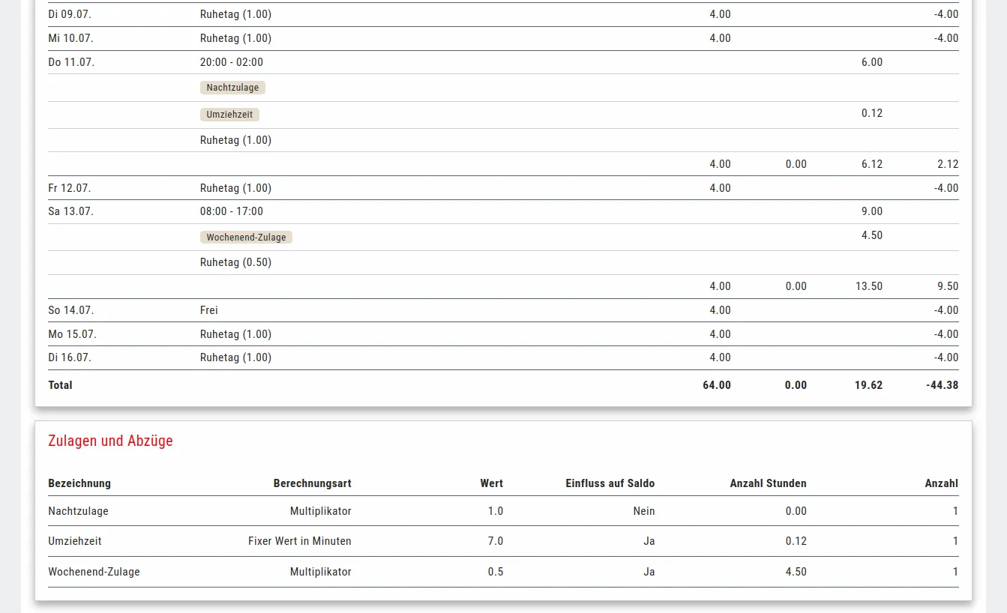Click the Berechnungsart column header

pos(312,483)
